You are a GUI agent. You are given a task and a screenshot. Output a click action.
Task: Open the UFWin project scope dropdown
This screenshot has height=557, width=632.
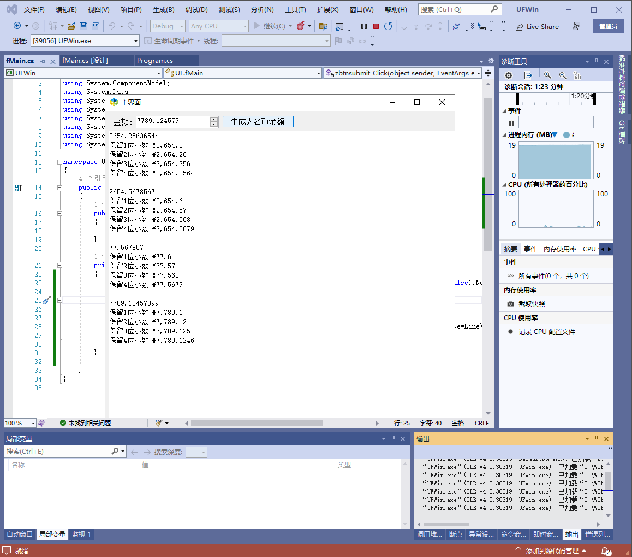83,73
